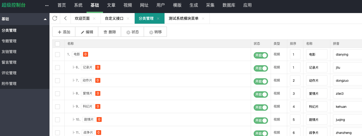The height and width of the screenshot is (136, 362).
Task: Click the 删除 trash button
Action: pyautogui.click(x=110, y=32)
